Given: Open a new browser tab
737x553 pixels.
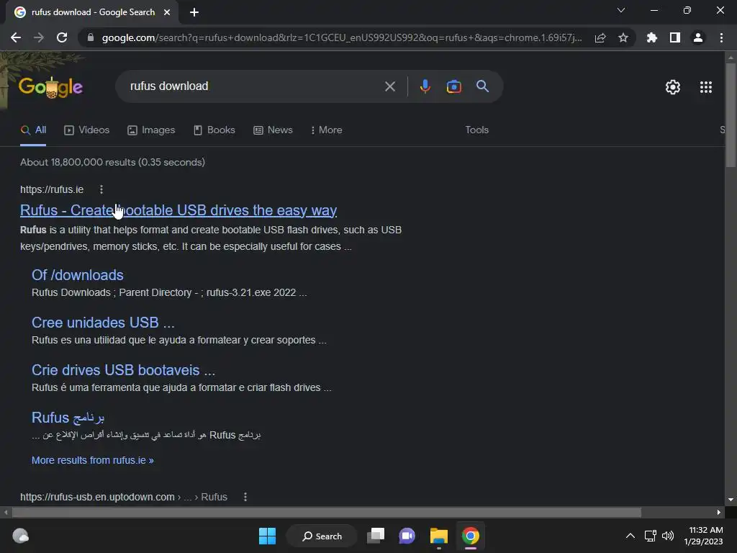Looking at the screenshot, I should click(194, 12).
